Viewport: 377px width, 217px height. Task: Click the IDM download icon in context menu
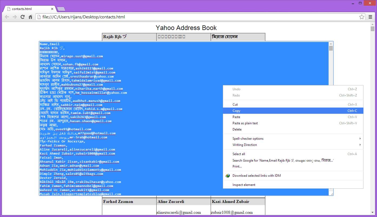pos(228,176)
